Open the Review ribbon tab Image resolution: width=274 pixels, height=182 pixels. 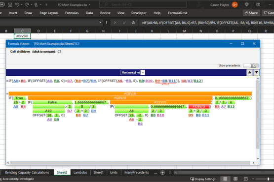105,13
